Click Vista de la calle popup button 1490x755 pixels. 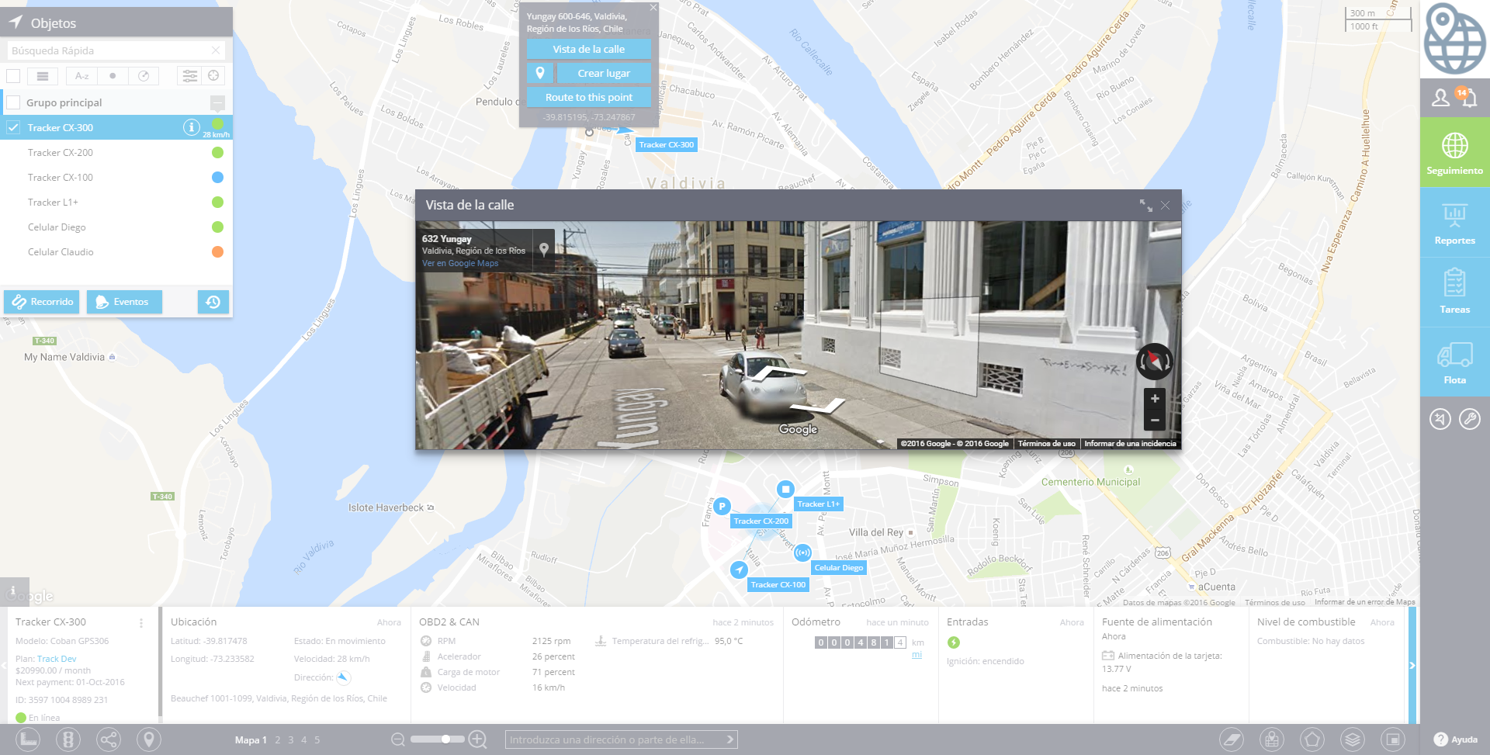(x=588, y=49)
